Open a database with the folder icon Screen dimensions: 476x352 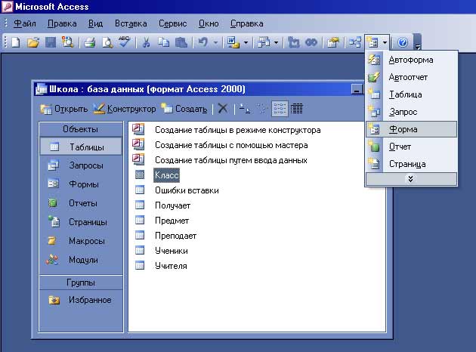click(33, 42)
